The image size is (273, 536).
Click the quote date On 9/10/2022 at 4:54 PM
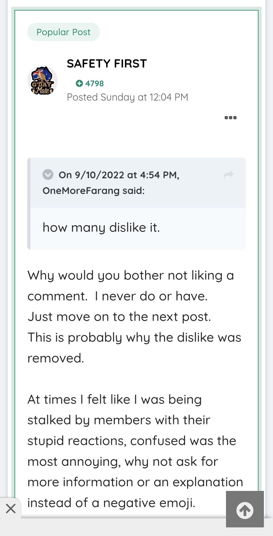(119, 175)
